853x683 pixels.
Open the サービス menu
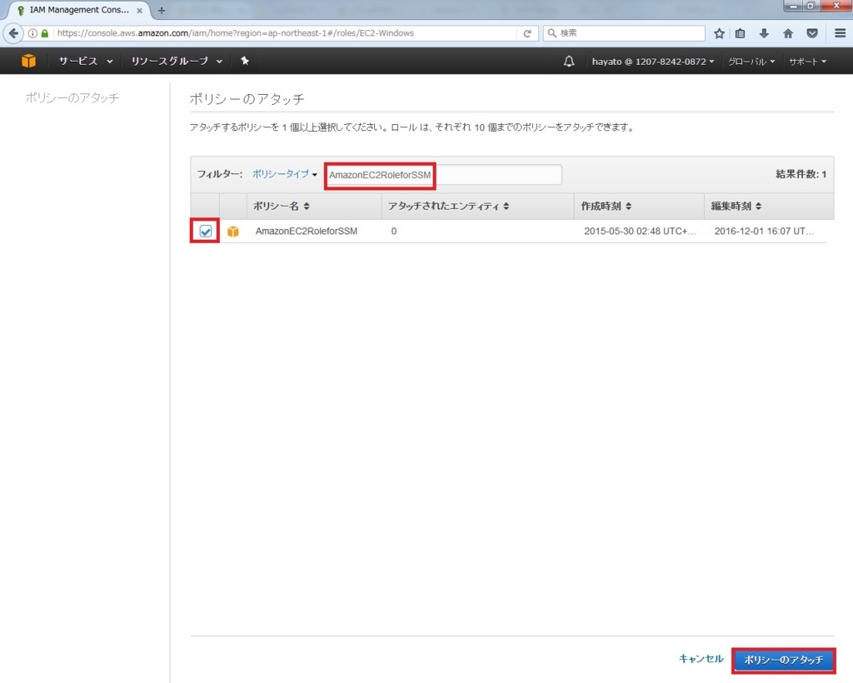click(x=86, y=61)
